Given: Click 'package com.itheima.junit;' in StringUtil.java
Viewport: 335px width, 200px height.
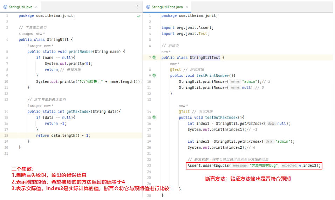Looking at the screenshot, I should (47, 16).
